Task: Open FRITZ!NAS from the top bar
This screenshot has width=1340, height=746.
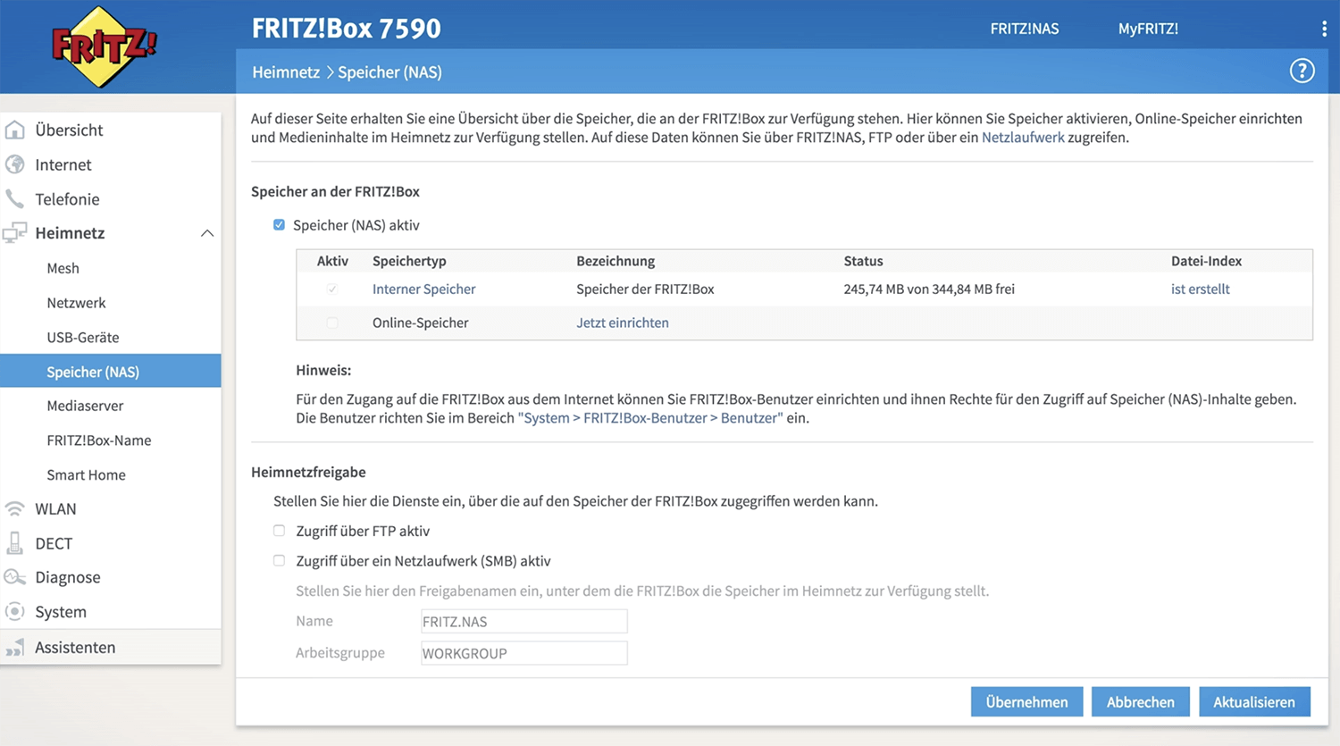Action: (1024, 29)
